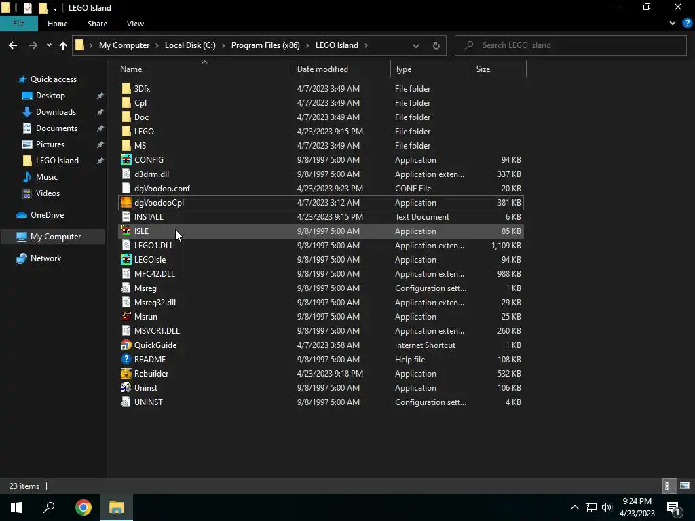
Task: Select Quick access in navigation pane
Action: click(x=53, y=79)
